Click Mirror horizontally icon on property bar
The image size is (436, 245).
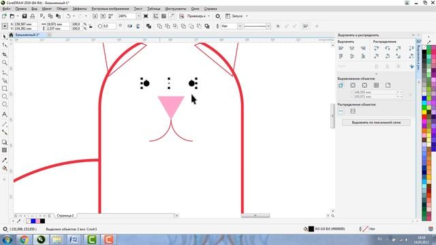pyautogui.click(x=130, y=26)
